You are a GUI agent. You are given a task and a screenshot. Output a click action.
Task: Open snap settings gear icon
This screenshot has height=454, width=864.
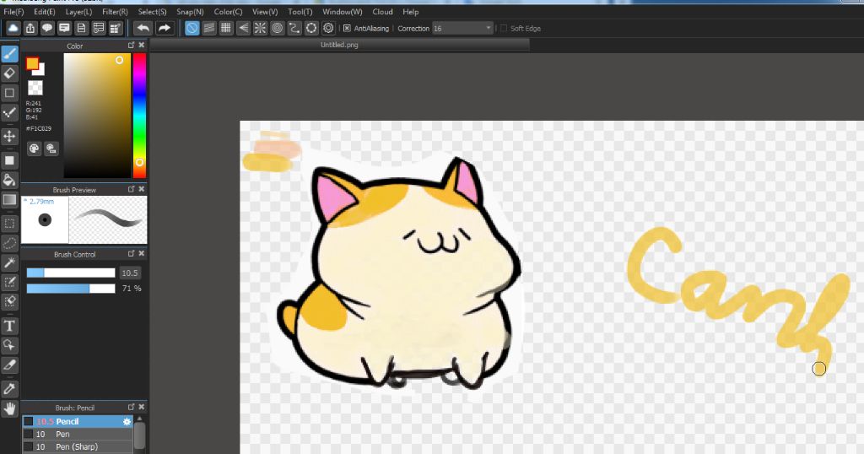tap(328, 28)
